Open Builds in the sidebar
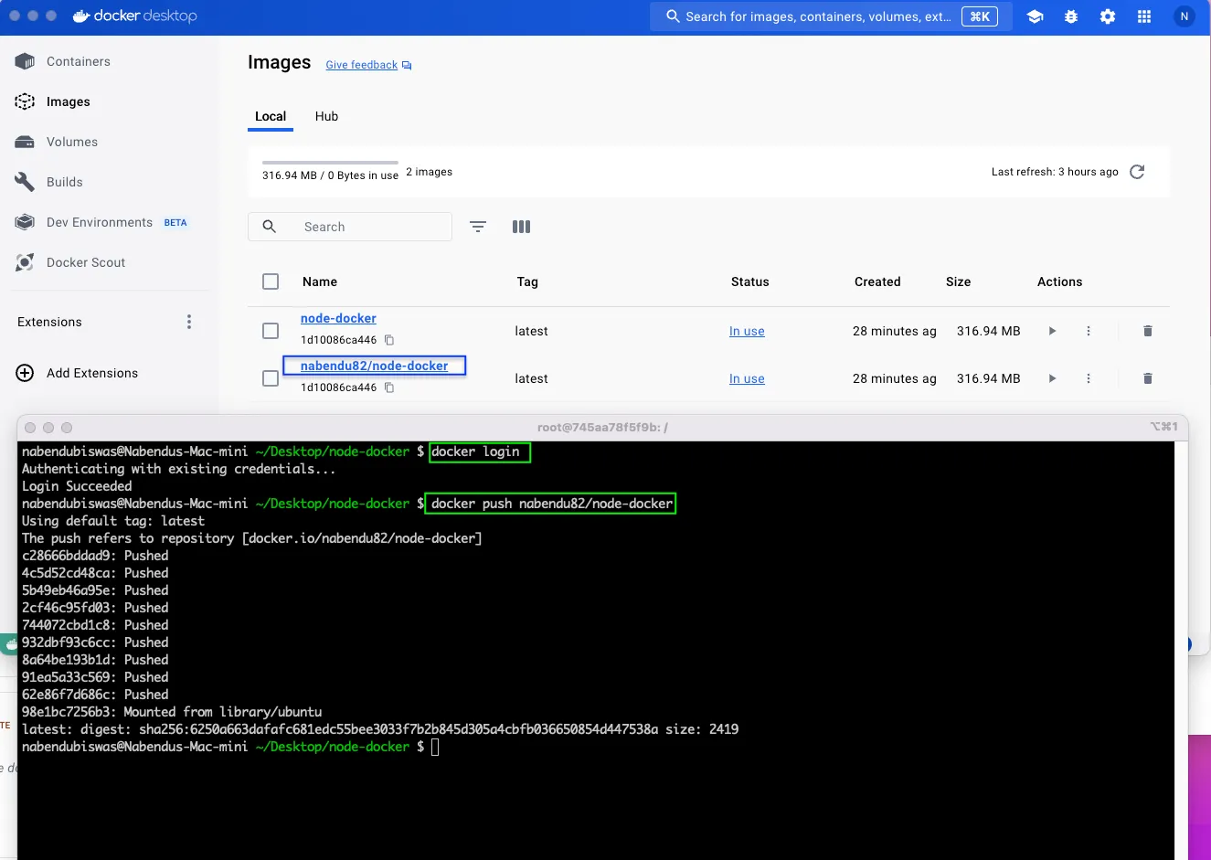This screenshot has height=860, width=1211. pyautogui.click(x=64, y=182)
